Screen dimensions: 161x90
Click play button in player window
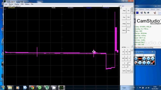[x=140, y=63]
